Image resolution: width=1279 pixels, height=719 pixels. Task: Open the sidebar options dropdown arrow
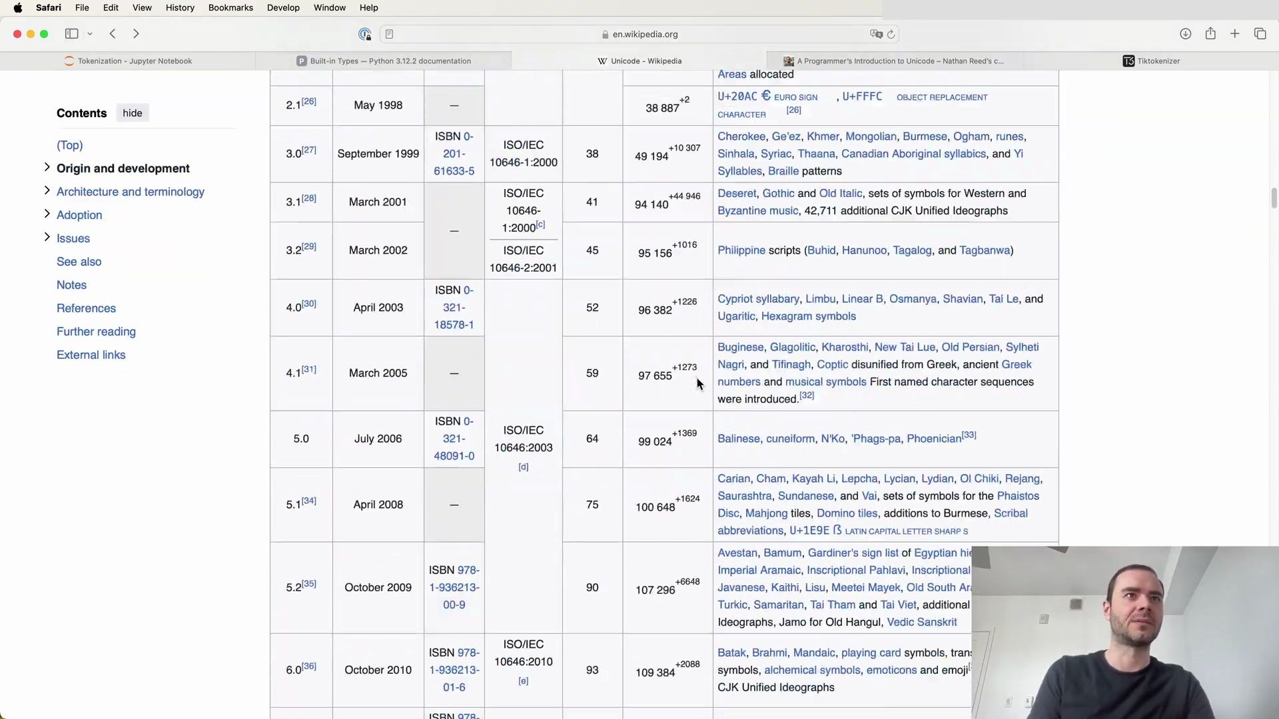click(x=90, y=34)
